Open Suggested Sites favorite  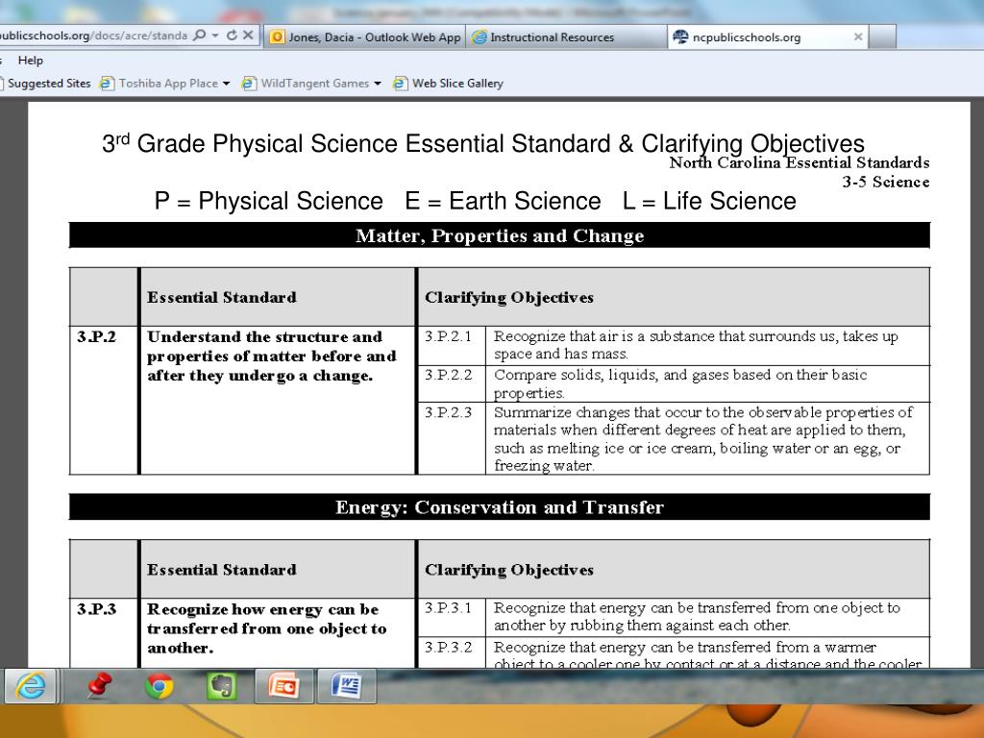(45, 83)
